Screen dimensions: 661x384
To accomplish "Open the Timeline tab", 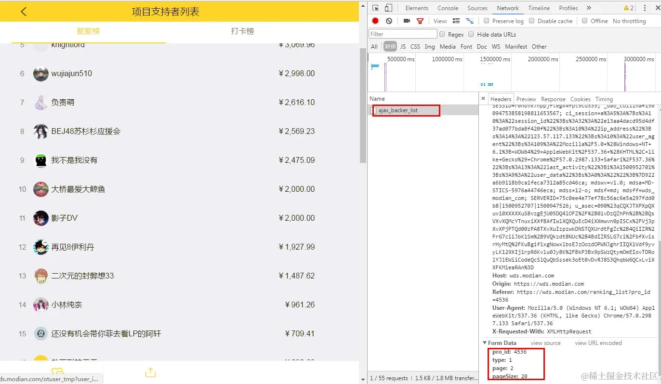I will tap(539, 8).
